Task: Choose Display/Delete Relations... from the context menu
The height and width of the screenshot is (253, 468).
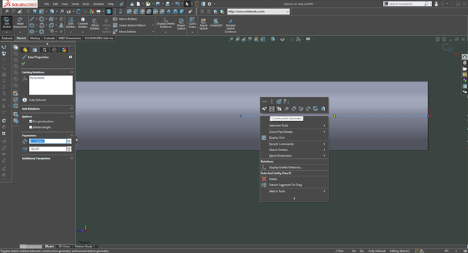Action: 294,167
